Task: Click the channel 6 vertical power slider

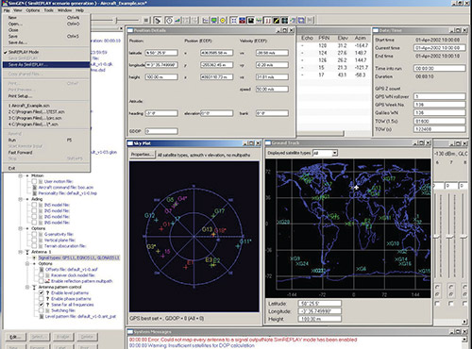Action: (x=437, y=237)
